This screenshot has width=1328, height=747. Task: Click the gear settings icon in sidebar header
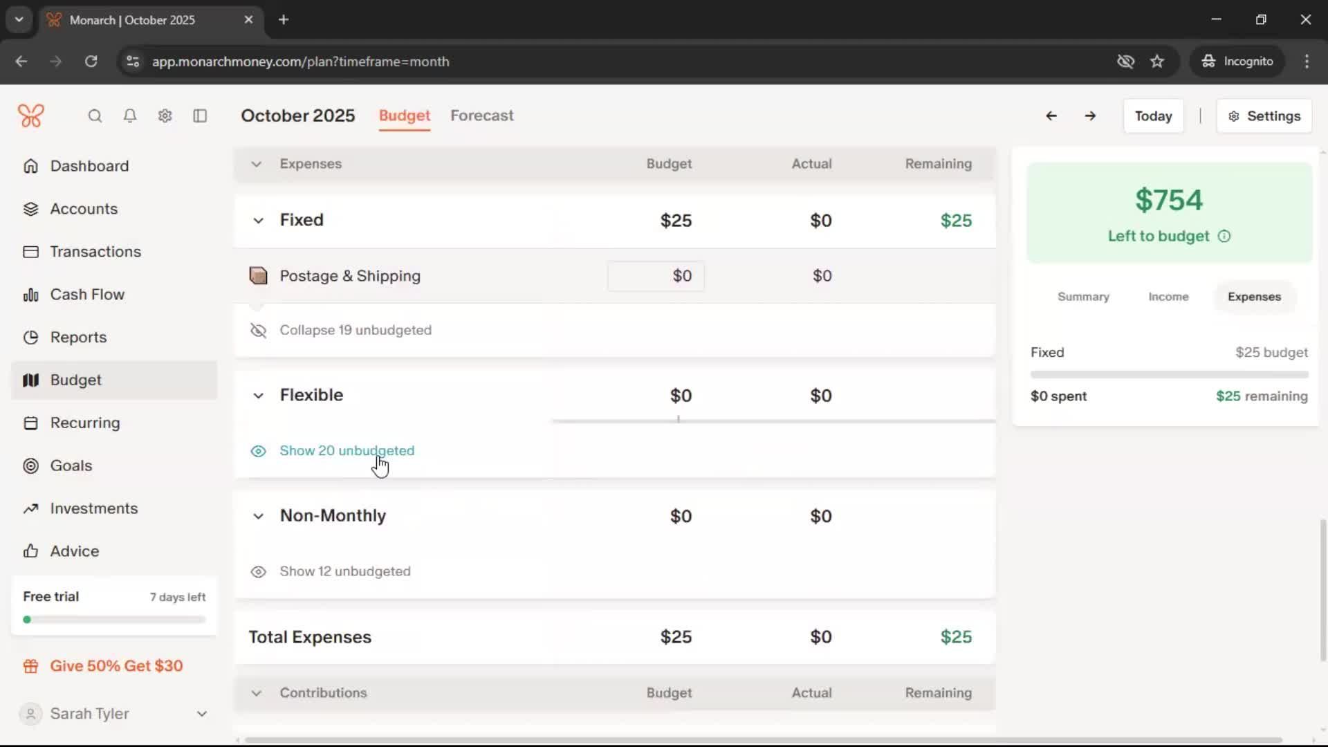click(x=165, y=116)
